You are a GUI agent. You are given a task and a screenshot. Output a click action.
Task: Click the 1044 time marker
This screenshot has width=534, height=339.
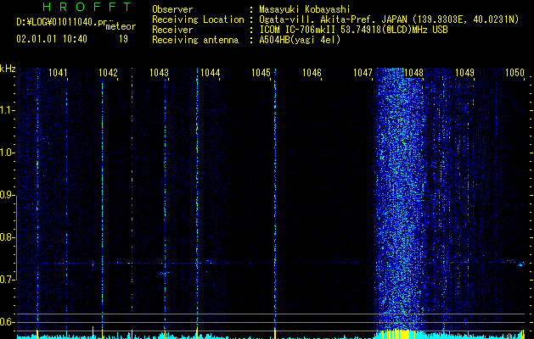(x=211, y=73)
